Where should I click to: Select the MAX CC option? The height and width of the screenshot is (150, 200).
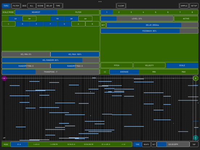(184, 72)
